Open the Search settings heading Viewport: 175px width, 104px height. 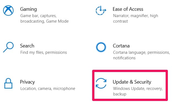[27, 46]
